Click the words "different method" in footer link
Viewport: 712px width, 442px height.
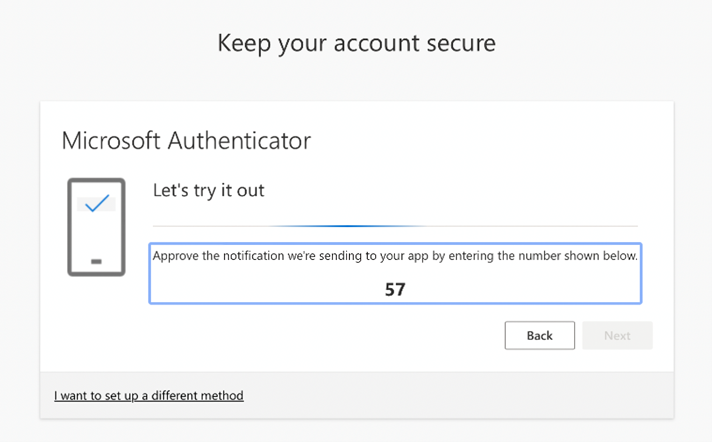[197, 396]
